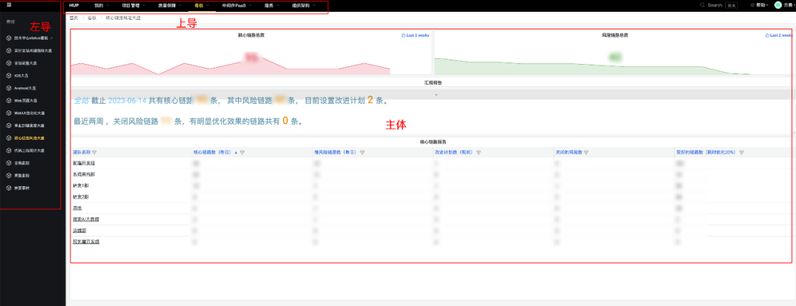The image size is (796, 306).
Task: Open the 我的 top menu
Action: point(99,5)
